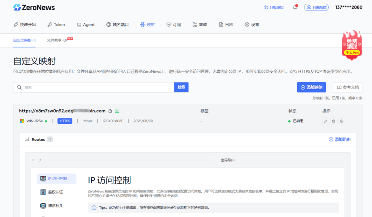Click the pencil edit icon for the mapping
The image size is (372, 217).
(325, 121)
